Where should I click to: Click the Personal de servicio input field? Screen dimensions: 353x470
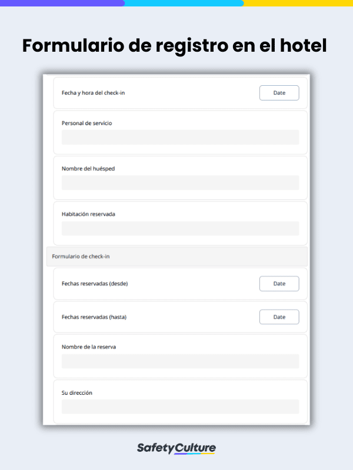tap(179, 137)
